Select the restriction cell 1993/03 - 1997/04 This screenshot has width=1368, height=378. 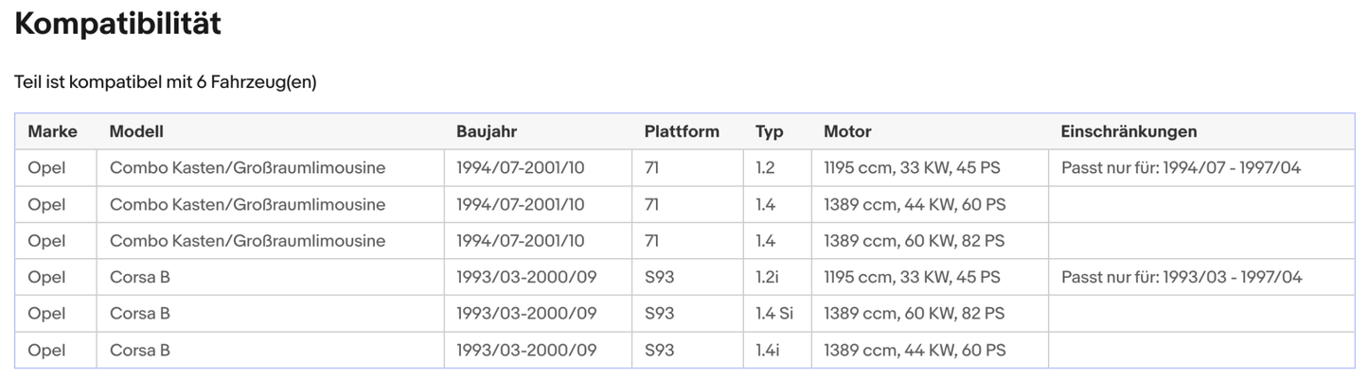click(1181, 277)
